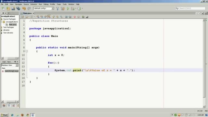Click the Shift Line Left editor icon
This screenshot has width=208, height=117.
[x=66, y=17]
